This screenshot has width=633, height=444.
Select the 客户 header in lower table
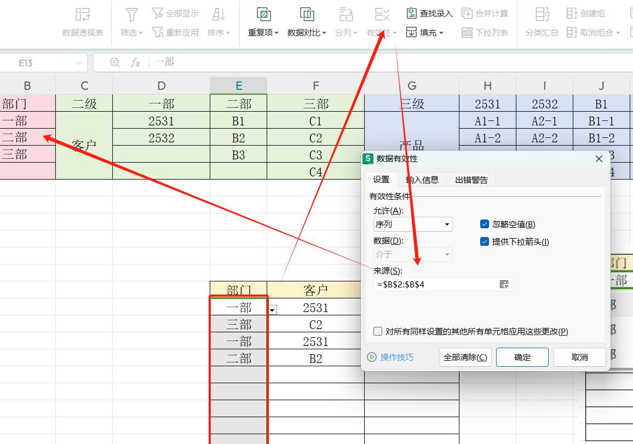[x=316, y=290]
